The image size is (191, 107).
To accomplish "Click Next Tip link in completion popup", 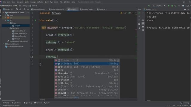I will click(x=77, y=98).
